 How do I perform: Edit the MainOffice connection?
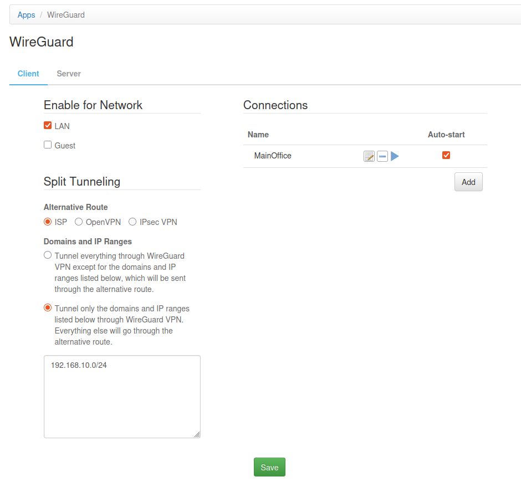369,156
